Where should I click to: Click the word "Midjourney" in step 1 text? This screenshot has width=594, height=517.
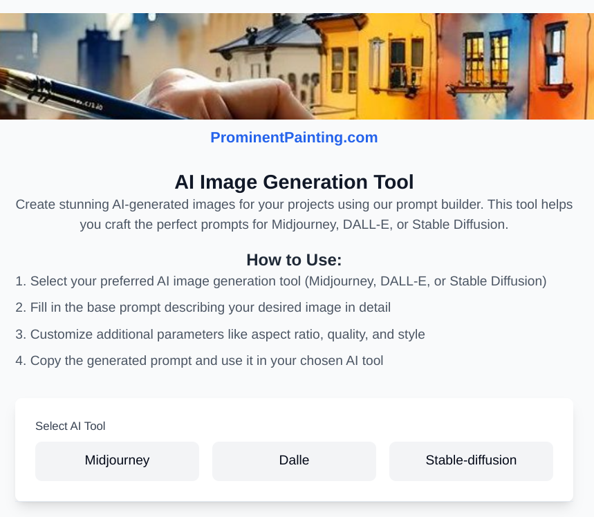tap(342, 281)
